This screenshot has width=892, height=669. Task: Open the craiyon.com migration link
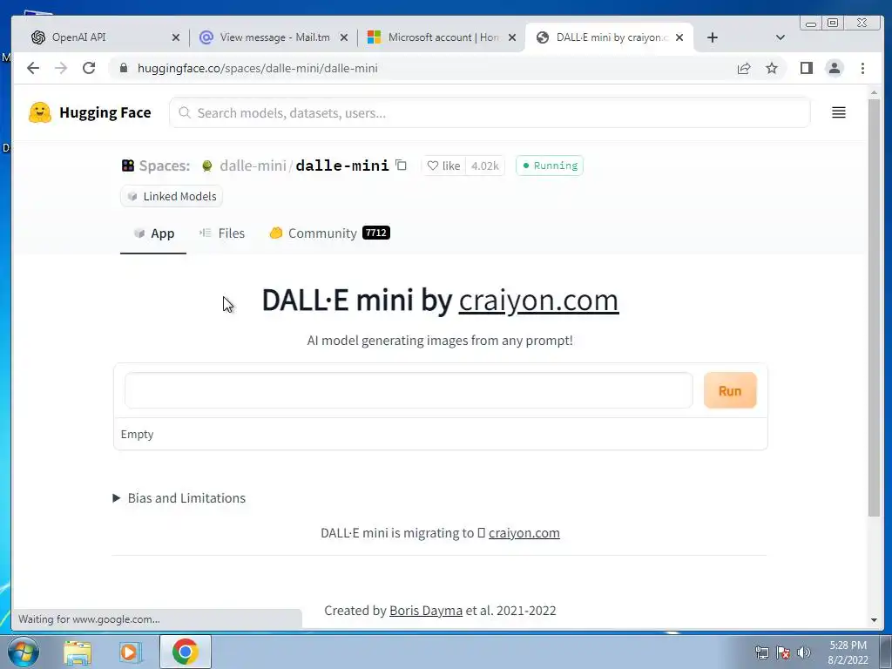tap(524, 533)
